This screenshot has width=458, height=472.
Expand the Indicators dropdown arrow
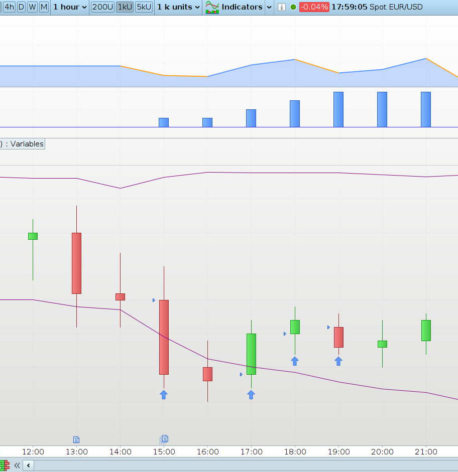coord(269,7)
